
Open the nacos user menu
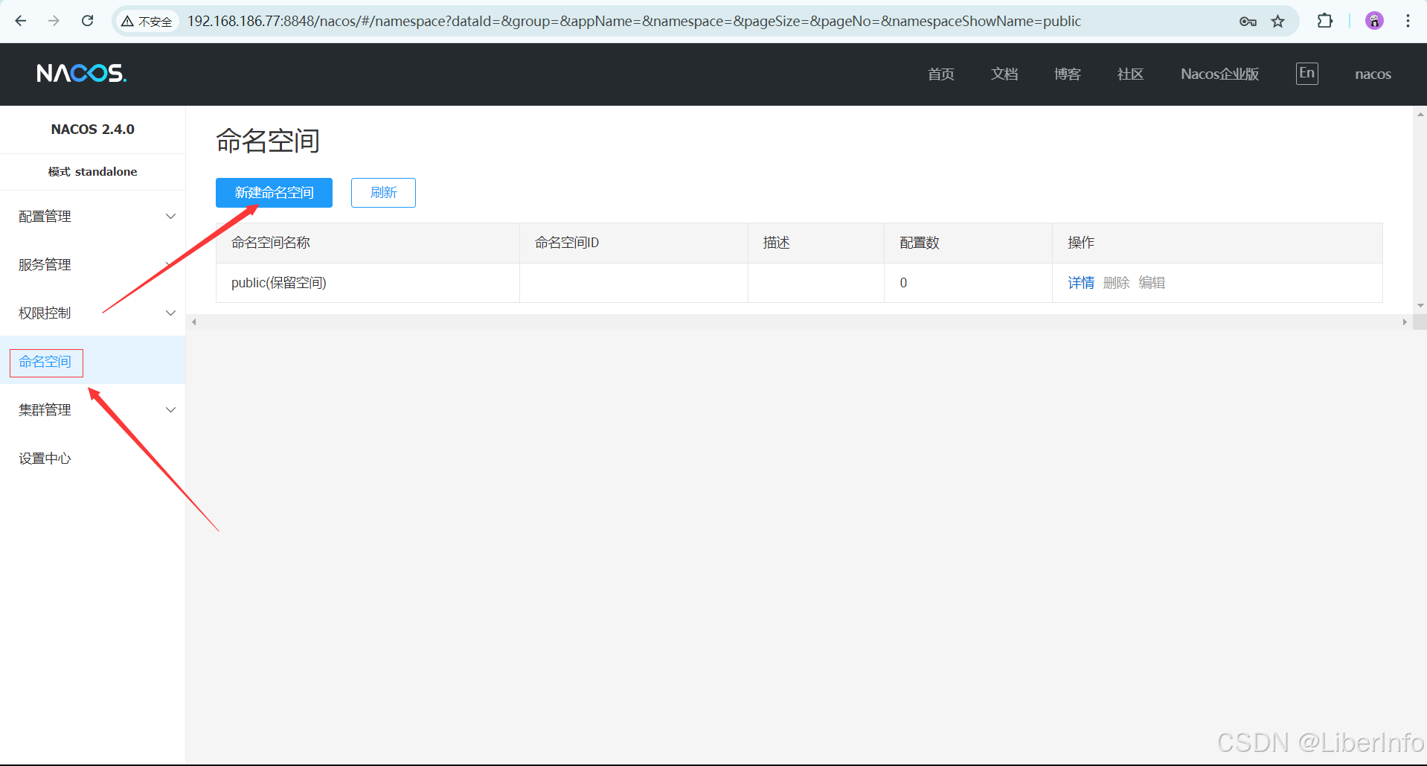pyautogui.click(x=1373, y=74)
